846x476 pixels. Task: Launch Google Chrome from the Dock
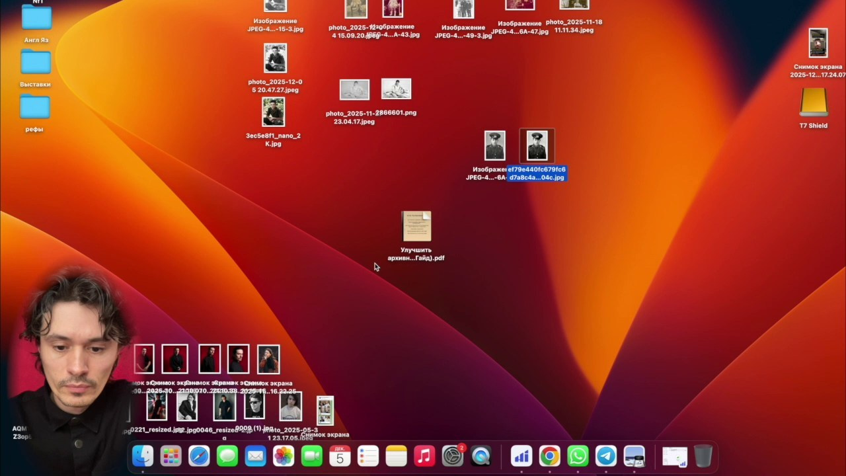[x=549, y=456]
